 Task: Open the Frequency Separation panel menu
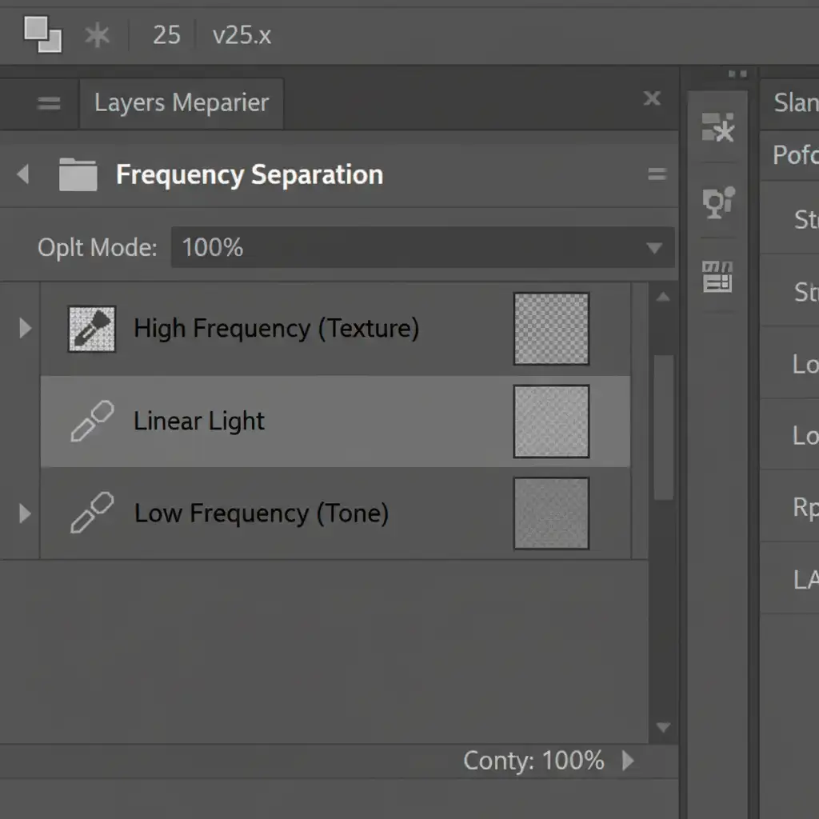[x=657, y=174]
